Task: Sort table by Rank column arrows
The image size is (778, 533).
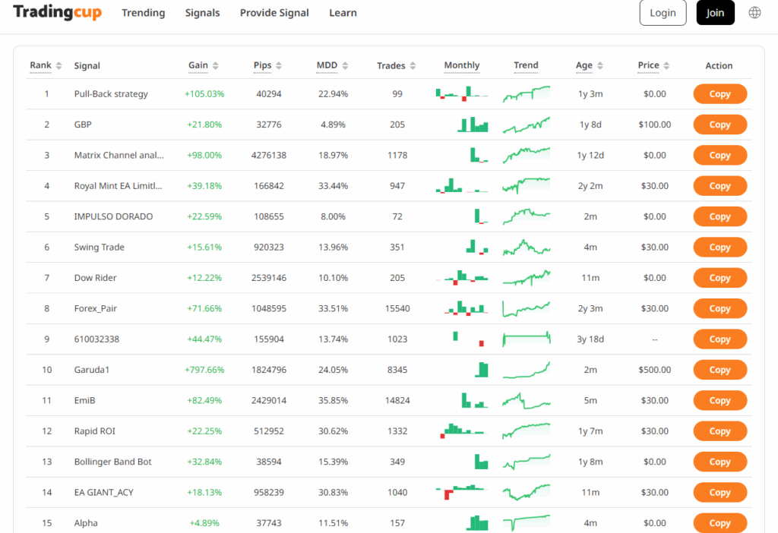Action: (x=59, y=66)
